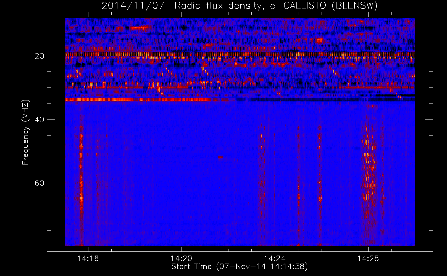Click the 14:28 time tick label
447x276 pixels.
(368, 259)
